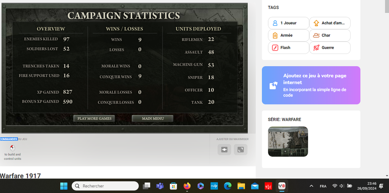The width and height of the screenshot is (389, 193).
Task: Click the page scrollbar down arrow
Action: click(387, 176)
